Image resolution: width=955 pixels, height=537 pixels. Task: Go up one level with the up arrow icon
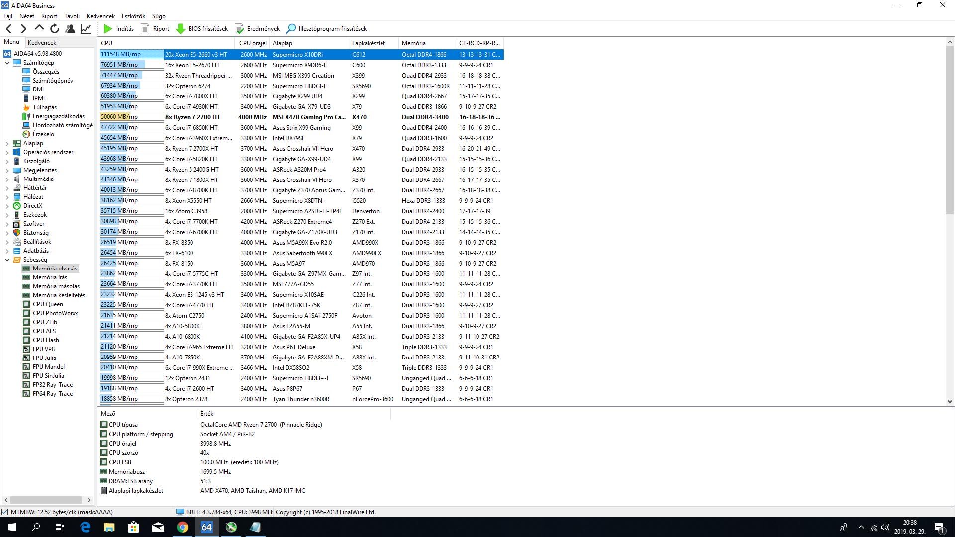[x=39, y=28]
